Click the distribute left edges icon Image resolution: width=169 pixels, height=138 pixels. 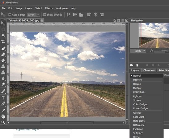pos(89,14)
